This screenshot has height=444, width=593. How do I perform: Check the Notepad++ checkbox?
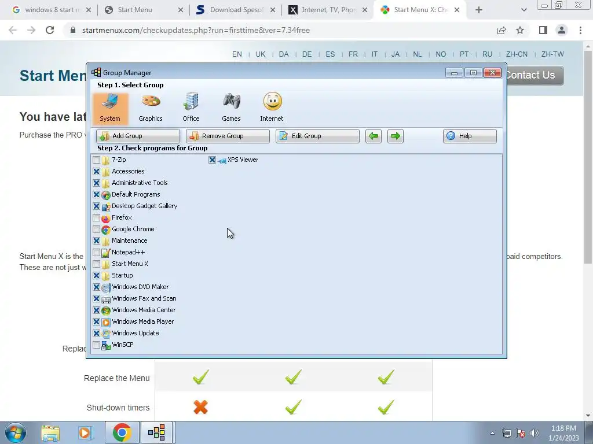(x=97, y=253)
